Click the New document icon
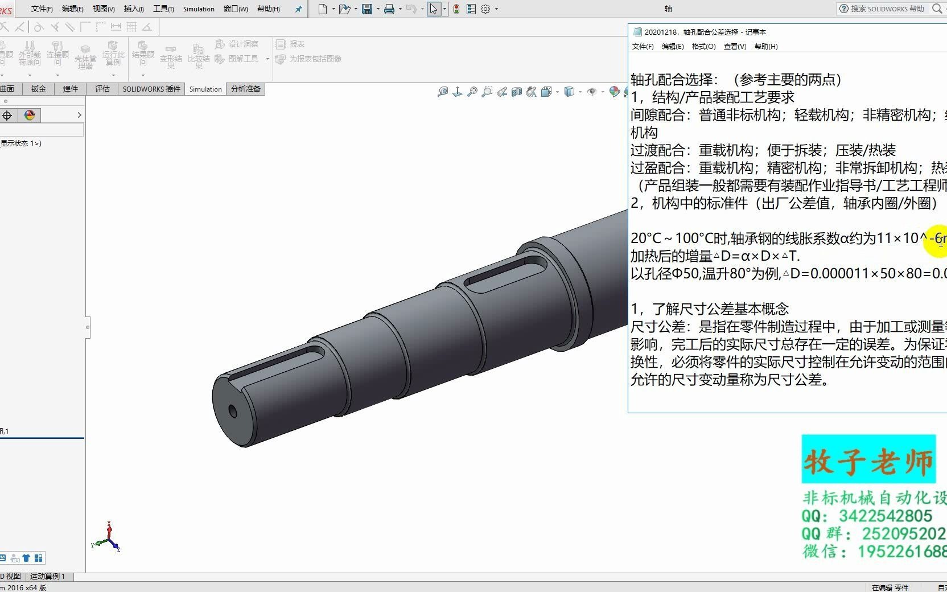This screenshot has width=947, height=592. [323, 9]
